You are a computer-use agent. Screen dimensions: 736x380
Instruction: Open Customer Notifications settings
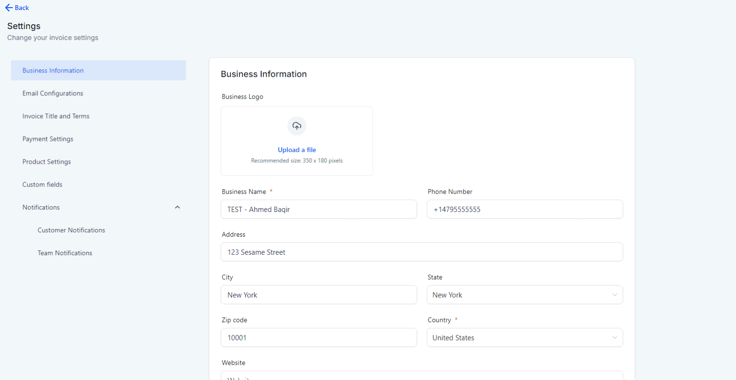click(x=71, y=230)
